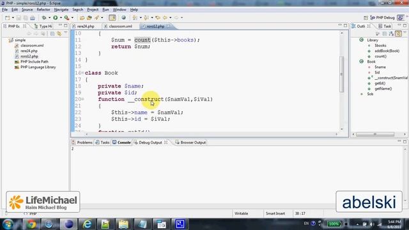Click Collapse All icon in Outline view
This screenshot has height=230, width=409.
point(385,34)
